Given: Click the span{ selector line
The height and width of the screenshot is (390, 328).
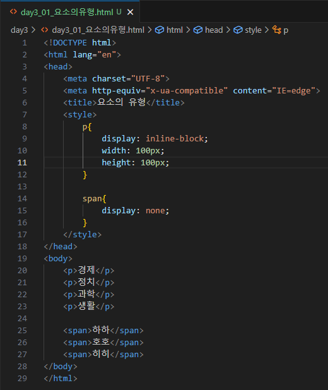Looking at the screenshot, I should 95,199.
